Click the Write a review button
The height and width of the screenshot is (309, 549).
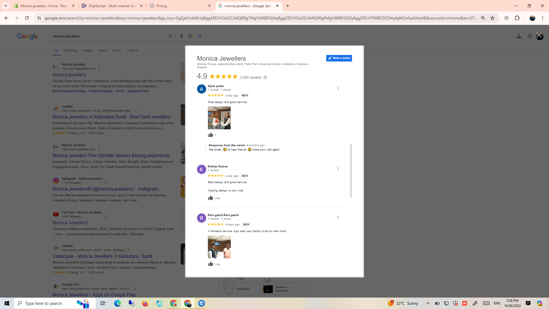coord(339,58)
